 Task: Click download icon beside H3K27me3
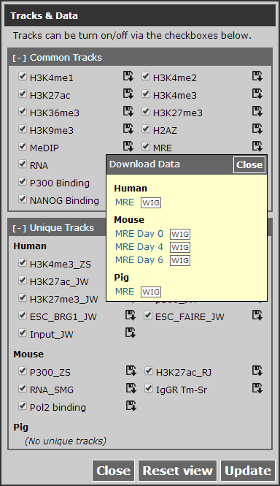point(257,111)
